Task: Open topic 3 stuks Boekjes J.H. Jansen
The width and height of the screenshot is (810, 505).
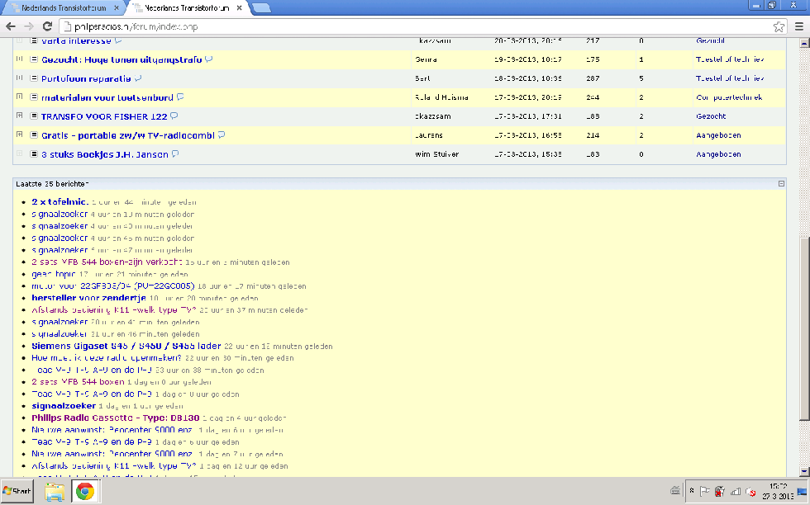Action: (x=104, y=154)
